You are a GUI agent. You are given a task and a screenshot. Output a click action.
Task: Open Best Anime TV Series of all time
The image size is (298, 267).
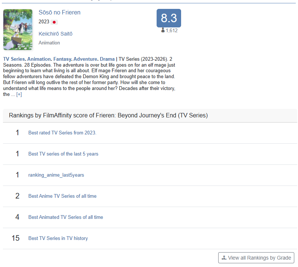62,196
